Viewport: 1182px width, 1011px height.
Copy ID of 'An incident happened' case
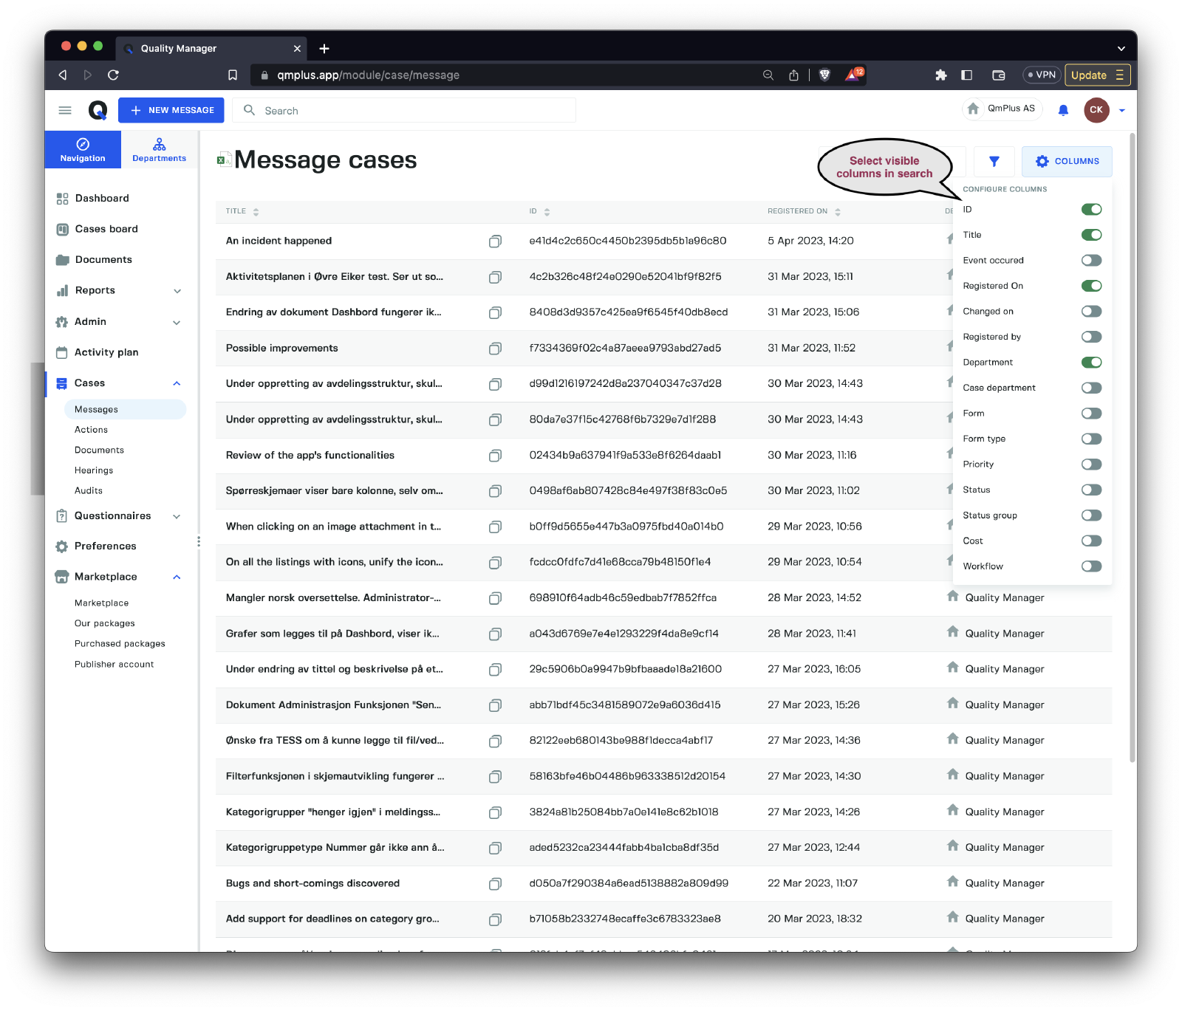pos(495,241)
